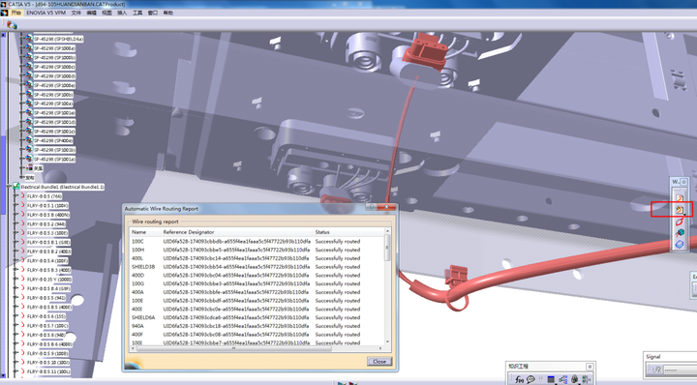The height and width of the screenshot is (385, 697).
Task: Expand SP-45298 (SP1000c) tree node
Action: (22, 67)
